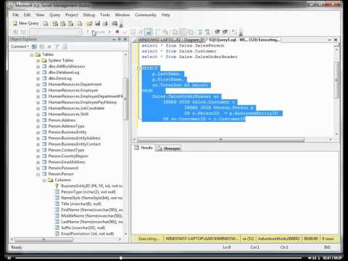Collapse the Person.Person table node
The width and height of the screenshot is (348, 261).
(38, 174)
